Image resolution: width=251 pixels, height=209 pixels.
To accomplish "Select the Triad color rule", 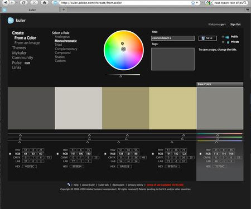I will pyautogui.click(x=58, y=45).
